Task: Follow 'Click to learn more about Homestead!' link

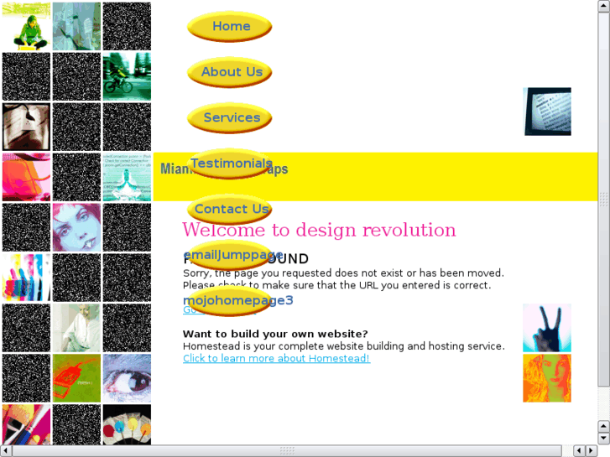Action: [x=276, y=358]
